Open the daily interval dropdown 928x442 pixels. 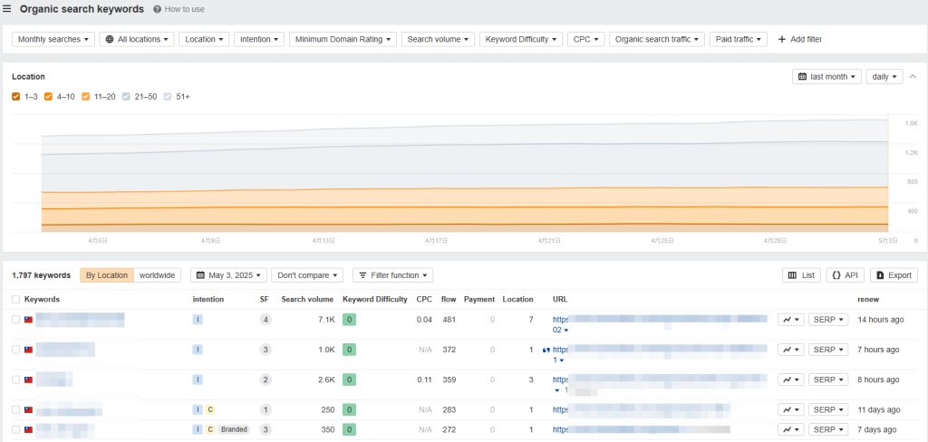point(884,77)
